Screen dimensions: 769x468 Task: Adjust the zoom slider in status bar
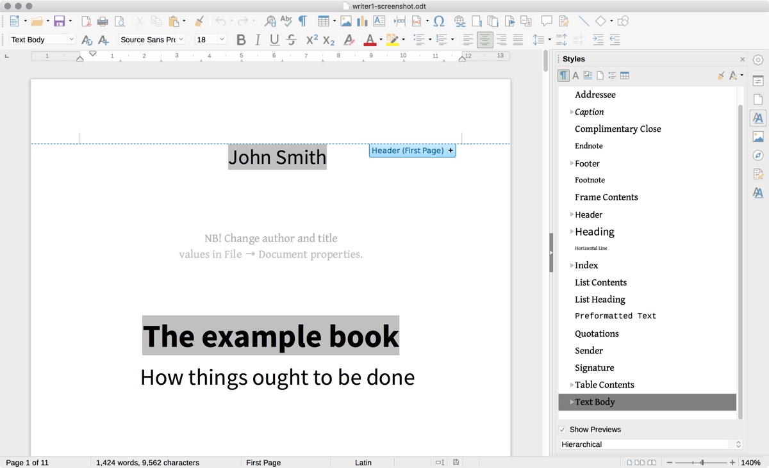tap(702, 462)
